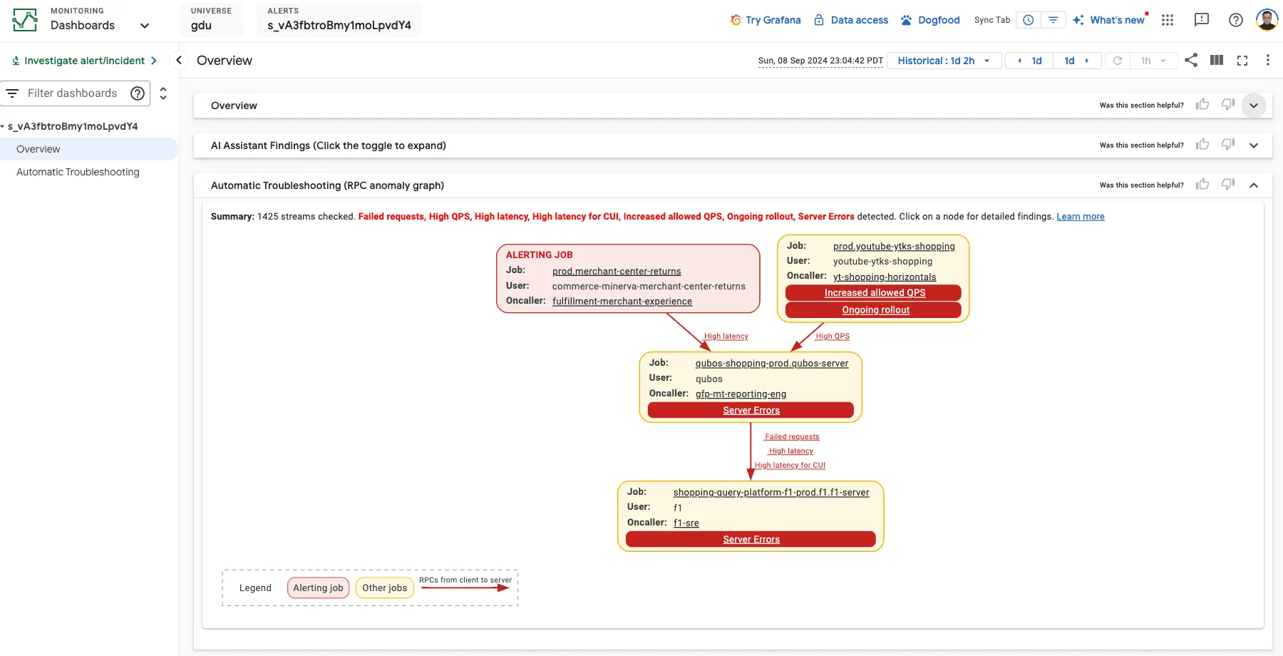This screenshot has width=1283, height=656.
Task: Open the Dashboards dropdown
Action: tap(144, 26)
